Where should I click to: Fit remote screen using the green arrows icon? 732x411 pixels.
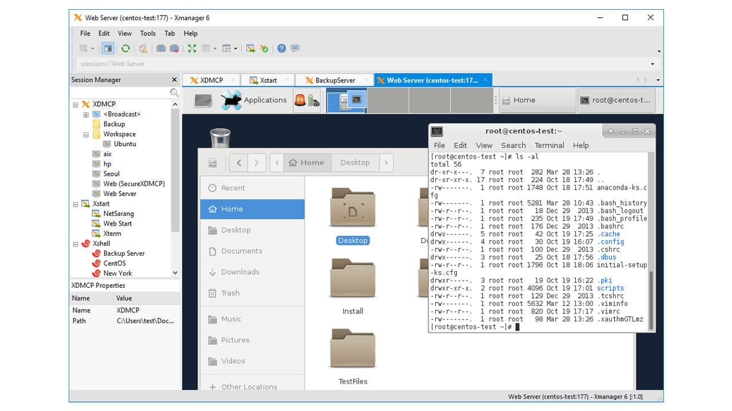tap(192, 48)
